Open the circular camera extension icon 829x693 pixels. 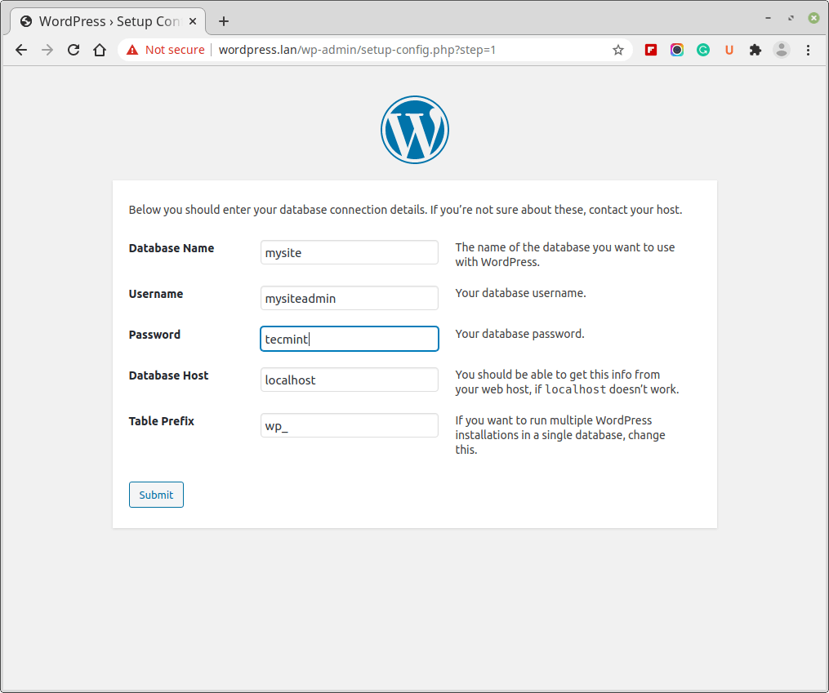[677, 50]
